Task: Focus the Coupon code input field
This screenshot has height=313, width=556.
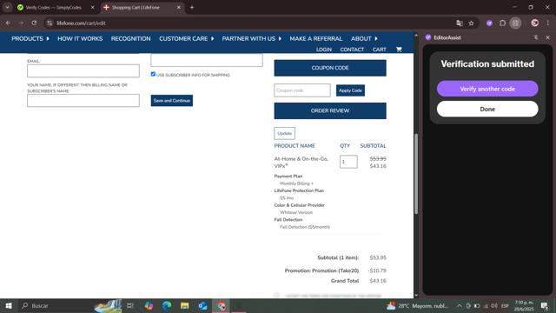Action: coord(302,90)
